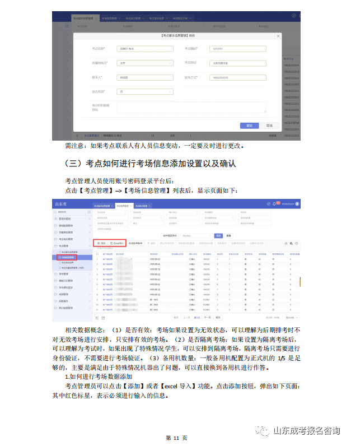The height and width of the screenshot is (446, 351).
Task: Click the 学籍院校管理 folder icon
Action: pos(55,233)
